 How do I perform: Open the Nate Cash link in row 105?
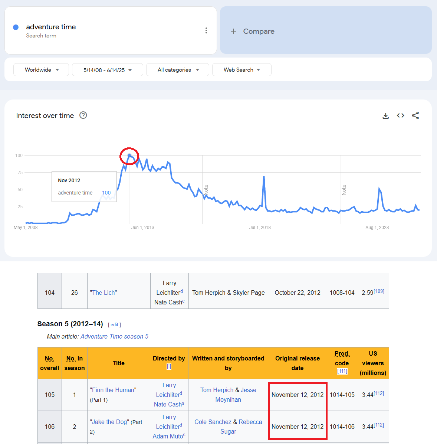tap(168, 404)
